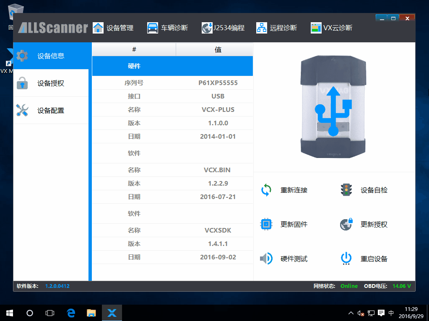
Task: Show hidden tray icons chevron
Action: click(x=351, y=313)
